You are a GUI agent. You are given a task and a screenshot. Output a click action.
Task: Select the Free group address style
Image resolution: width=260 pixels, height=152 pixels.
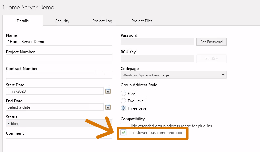pyautogui.click(x=124, y=94)
